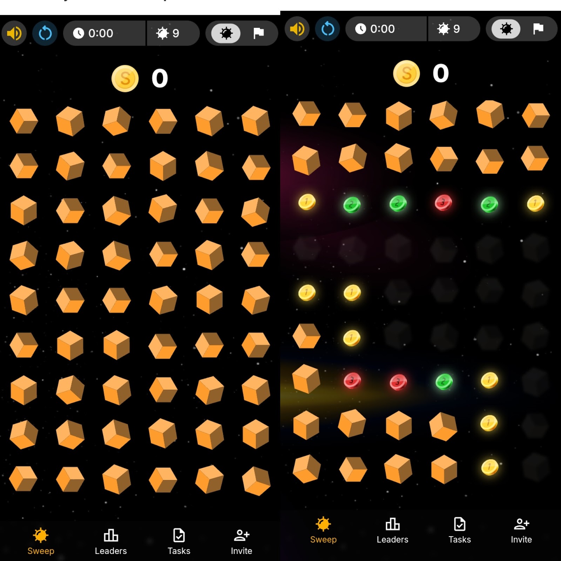Image resolution: width=561 pixels, height=561 pixels.
Task: Go to the Sweep tab in the right panel
Action: click(x=323, y=530)
